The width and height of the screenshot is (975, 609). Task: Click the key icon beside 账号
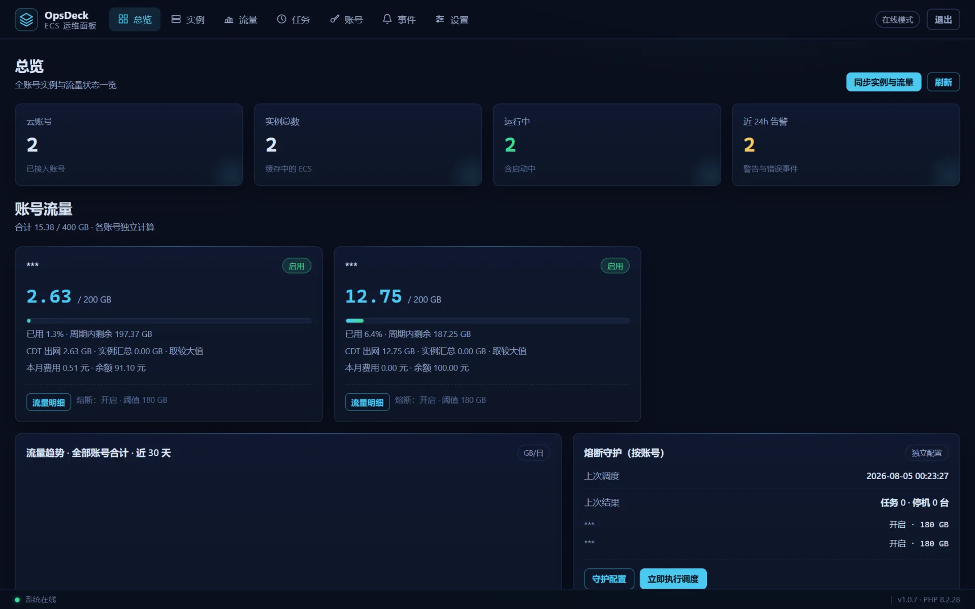[334, 19]
